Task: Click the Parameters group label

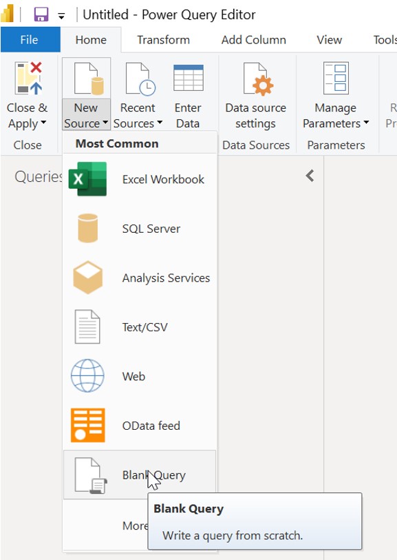Action: [336, 145]
